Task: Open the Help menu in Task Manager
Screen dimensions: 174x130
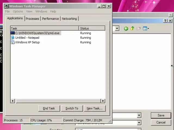Action: pyautogui.click(x=53, y=11)
